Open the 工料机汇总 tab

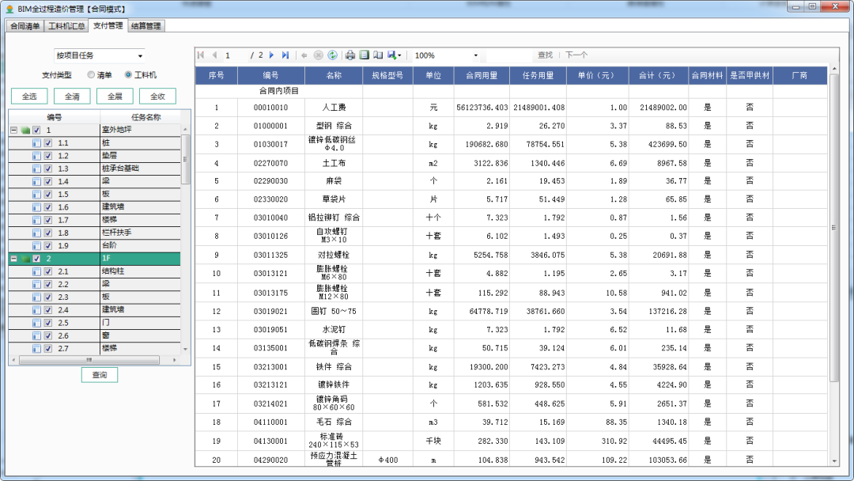coord(66,26)
